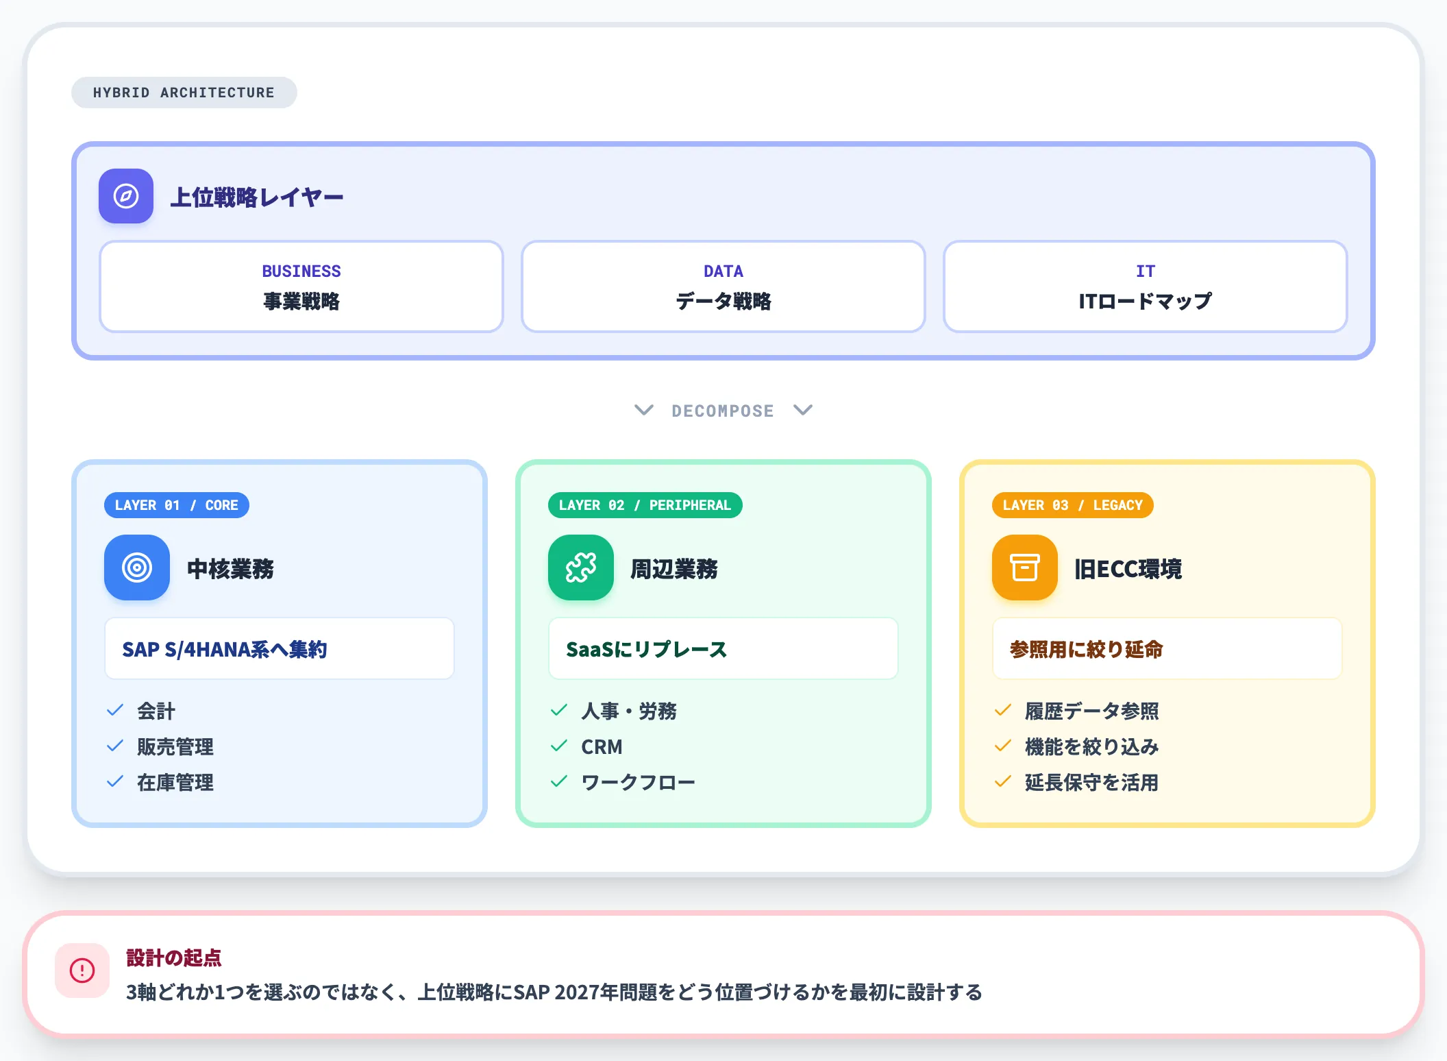Click the LAYER 03 / LEGACY badge
This screenshot has height=1061, width=1447.
[x=1073, y=505]
